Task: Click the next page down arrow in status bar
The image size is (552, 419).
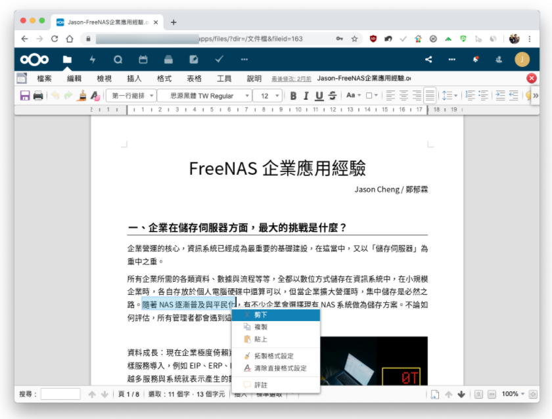Action: coord(461,395)
